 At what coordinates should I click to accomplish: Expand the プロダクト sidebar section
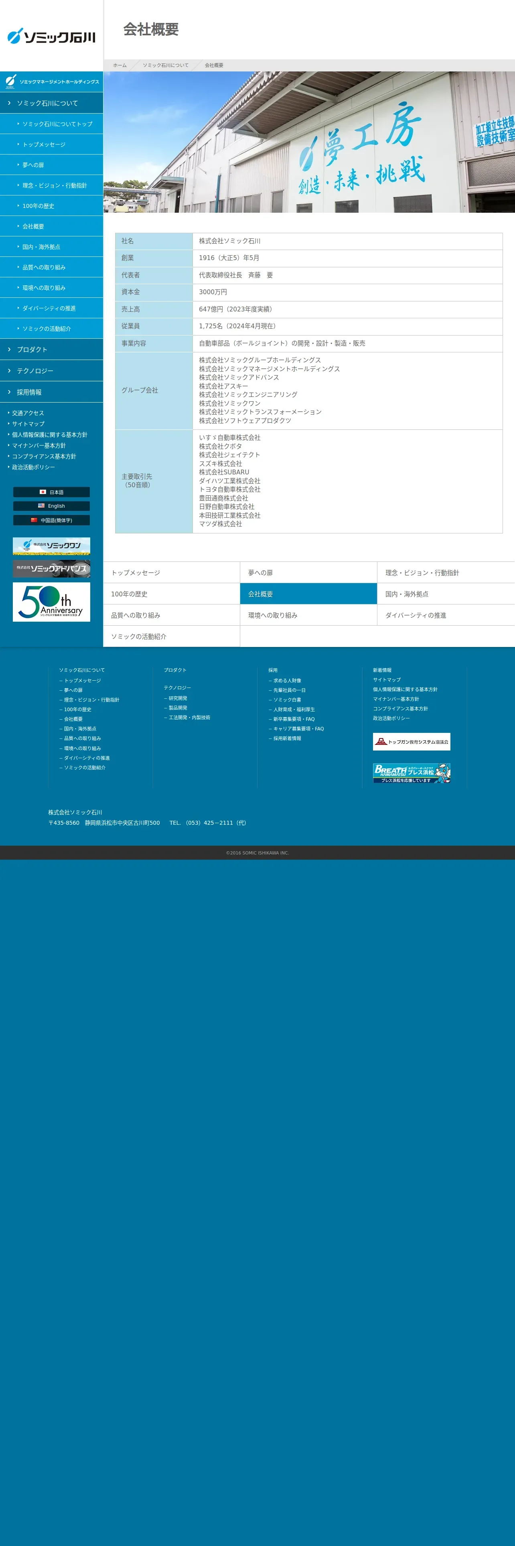point(52,349)
